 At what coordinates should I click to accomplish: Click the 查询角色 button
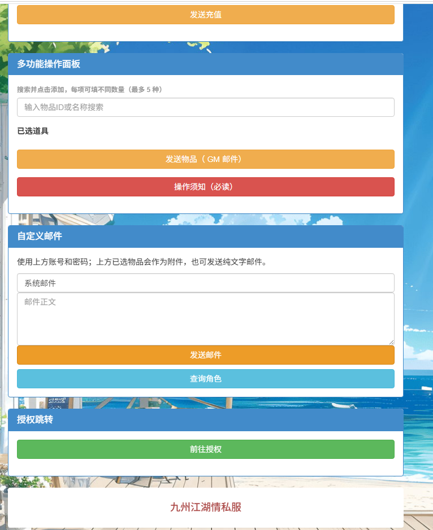206,379
